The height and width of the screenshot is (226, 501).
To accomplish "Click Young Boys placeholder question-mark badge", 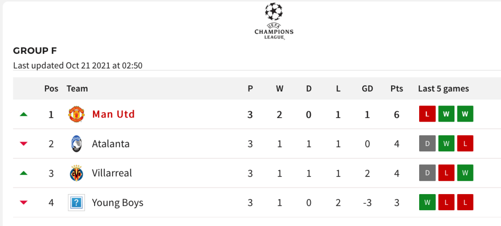I will [76, 202].
